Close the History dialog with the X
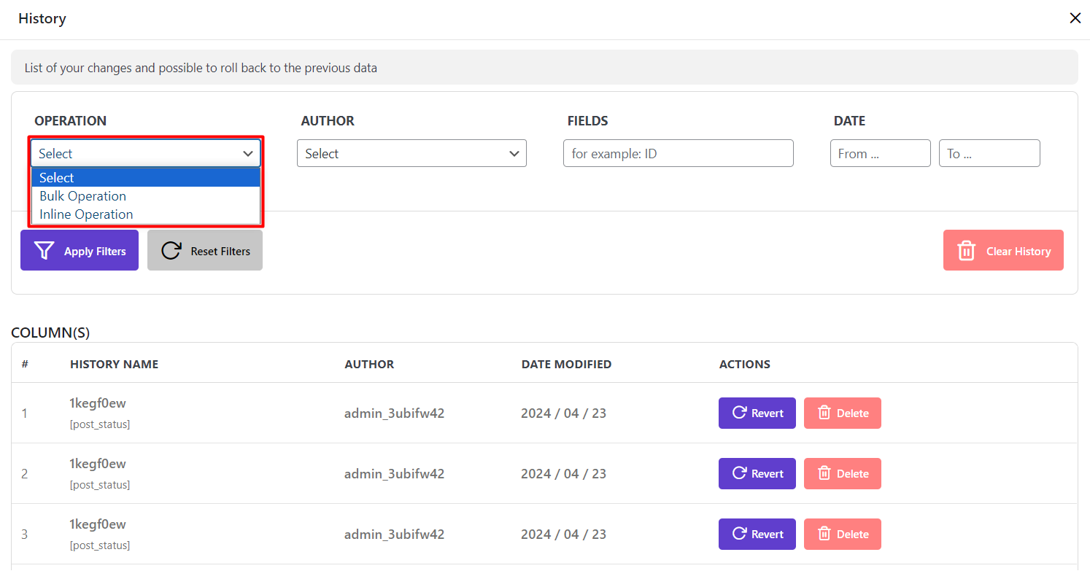The height and width of the screenshot is (579, 1090). tap(1075, 18)
